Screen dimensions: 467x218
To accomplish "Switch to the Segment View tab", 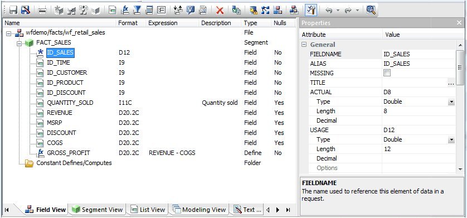I will coord(98,210).
